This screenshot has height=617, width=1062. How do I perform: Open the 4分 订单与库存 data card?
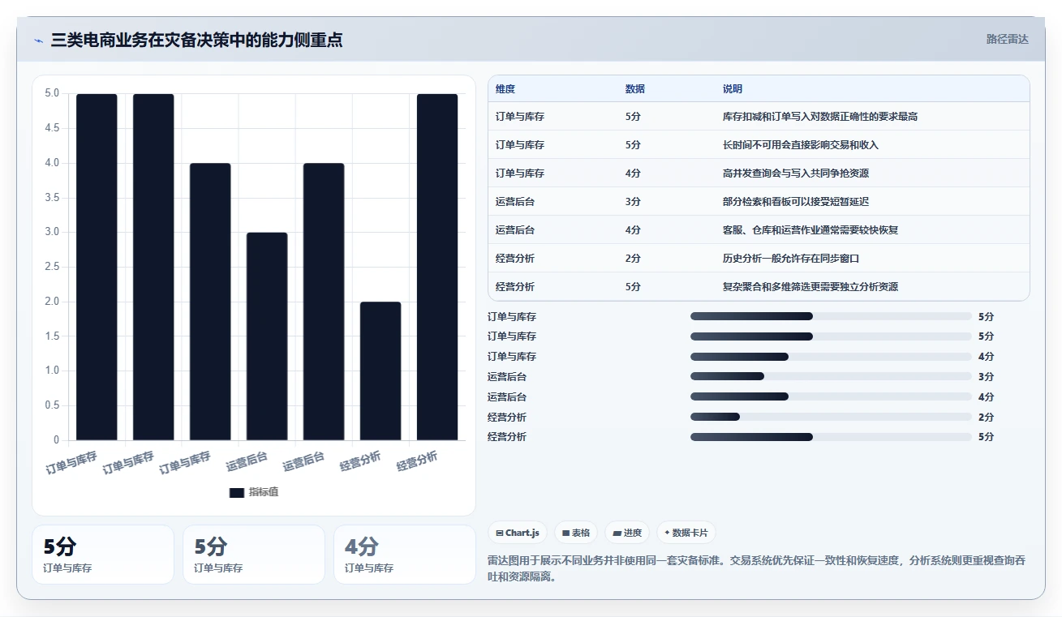coord(404,555)
